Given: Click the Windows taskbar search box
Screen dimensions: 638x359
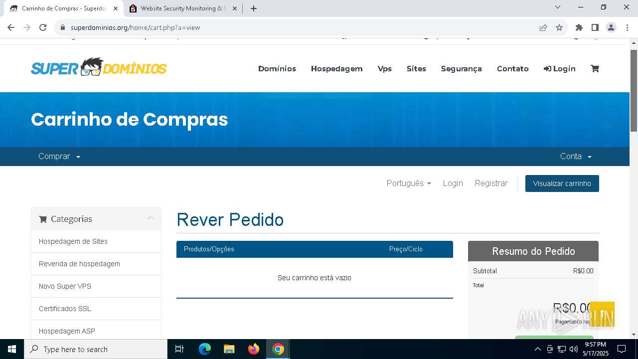Looking at the screenshot, I should (x=96, y=349).
